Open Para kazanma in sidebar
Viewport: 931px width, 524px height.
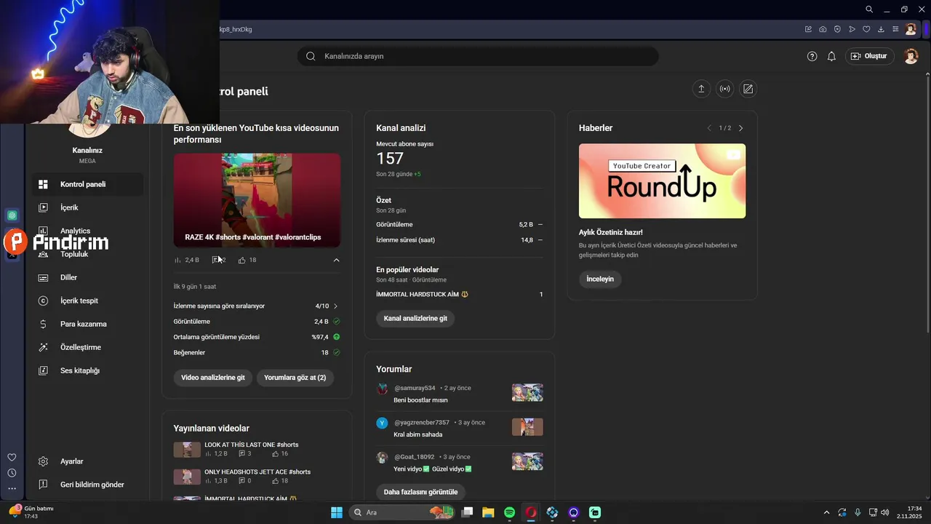[x=88, y=324]
